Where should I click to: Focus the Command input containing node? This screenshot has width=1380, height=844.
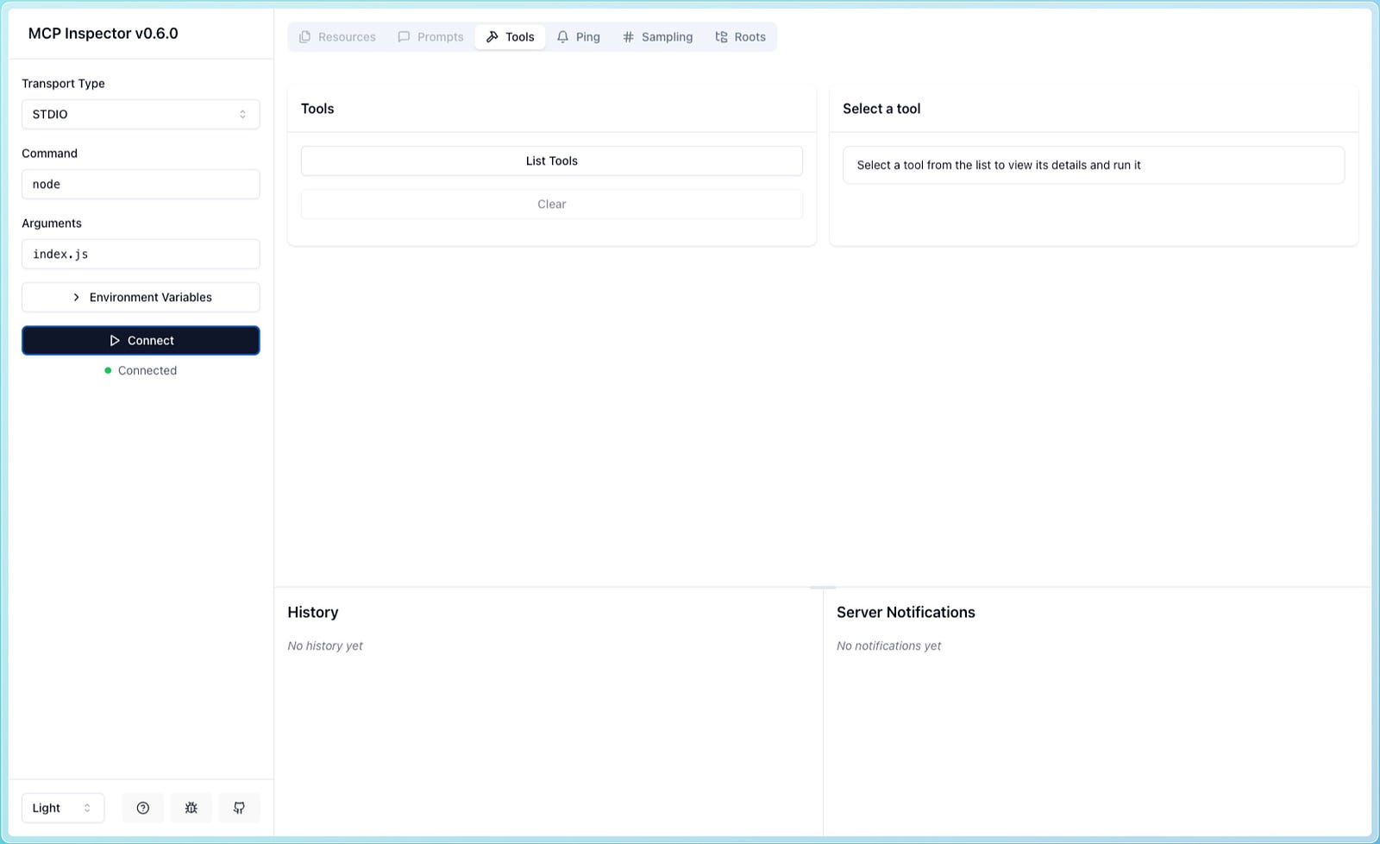(141, 184)
